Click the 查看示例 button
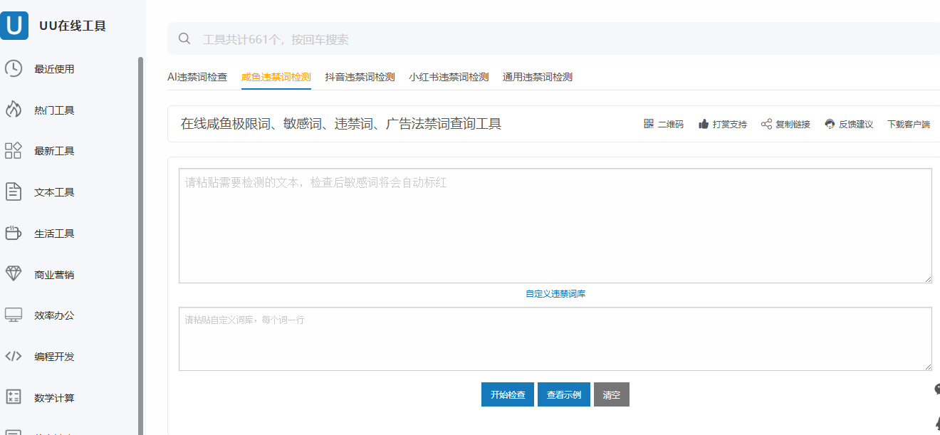 coord(564,394)
